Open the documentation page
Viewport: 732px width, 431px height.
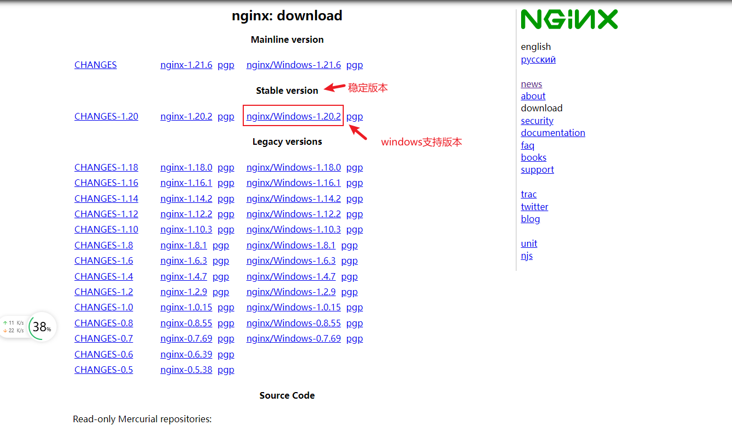553,133
